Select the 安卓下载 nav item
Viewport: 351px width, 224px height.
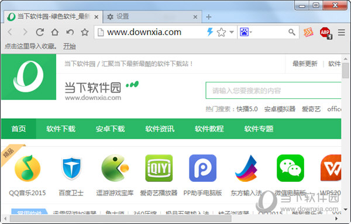tap(110, 129)
